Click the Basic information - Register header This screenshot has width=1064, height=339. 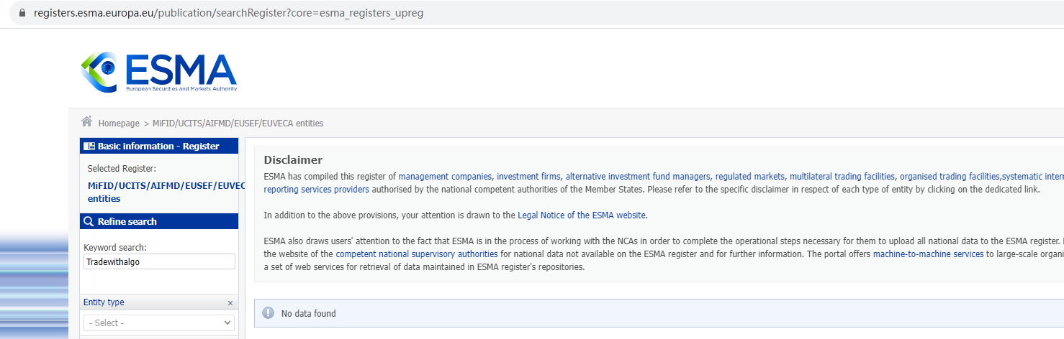158,146
